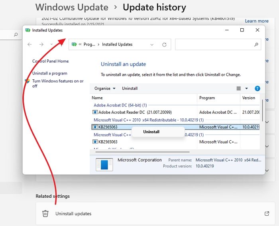This screenshot has height=226, width=279.
Task: Click the view layout icon
Action: click(x=239, y=88)
